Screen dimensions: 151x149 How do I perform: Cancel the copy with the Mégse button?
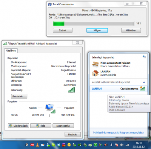(x=97, y=31)
